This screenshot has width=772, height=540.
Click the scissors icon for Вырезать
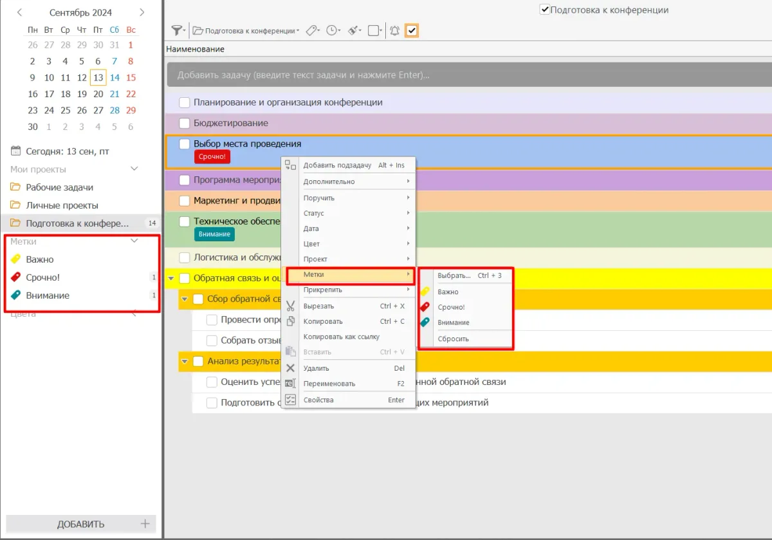(290, 306)
